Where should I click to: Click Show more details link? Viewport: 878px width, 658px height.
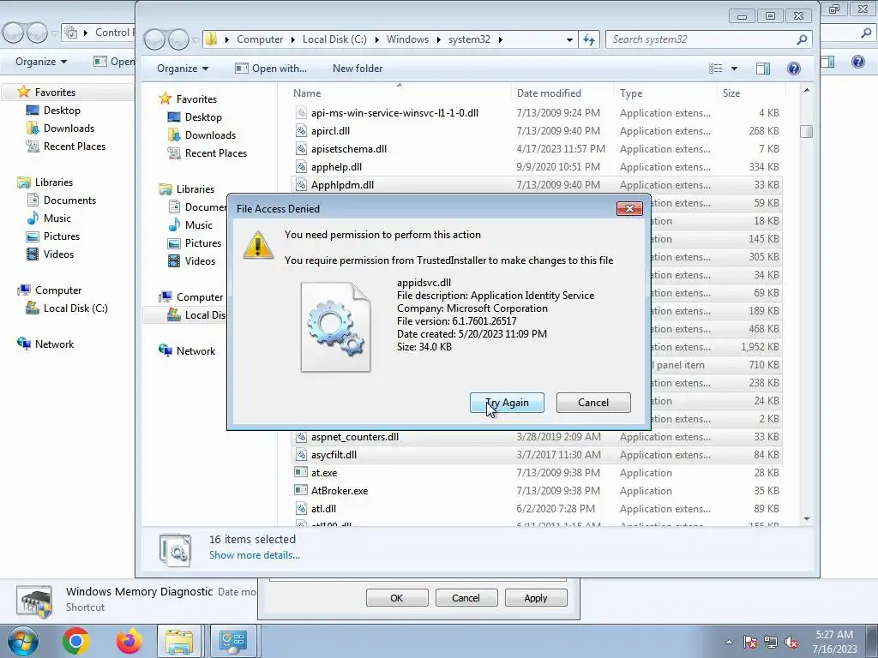point(254,555)
